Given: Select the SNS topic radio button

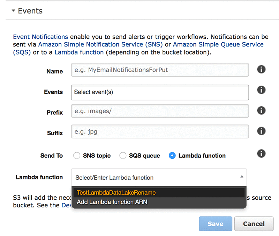Looking at the screenshot, I should 77,156.
